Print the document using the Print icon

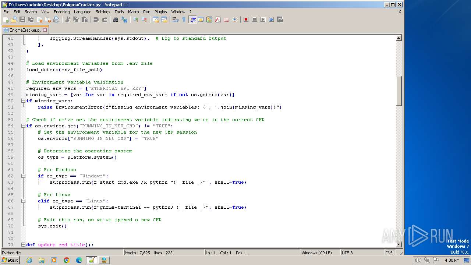click(56, 20)
